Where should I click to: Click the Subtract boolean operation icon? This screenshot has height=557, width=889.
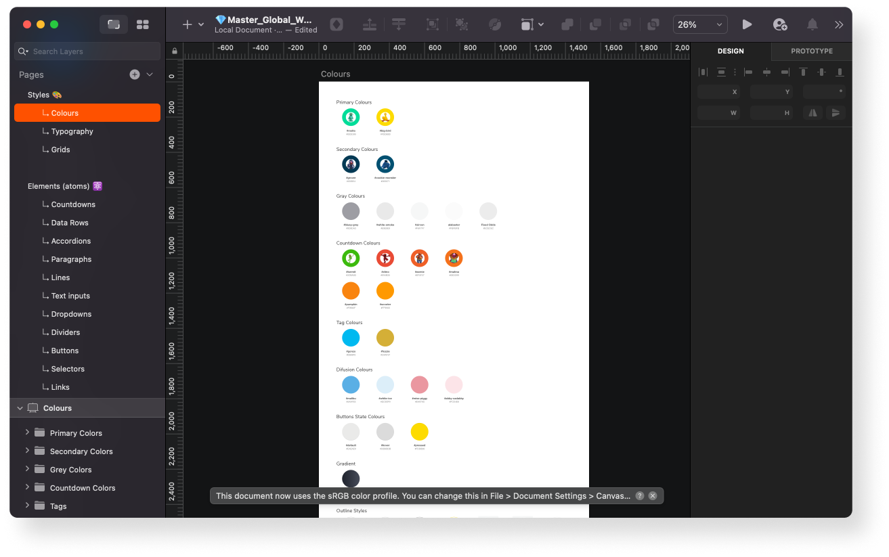(x=595, y=24)
